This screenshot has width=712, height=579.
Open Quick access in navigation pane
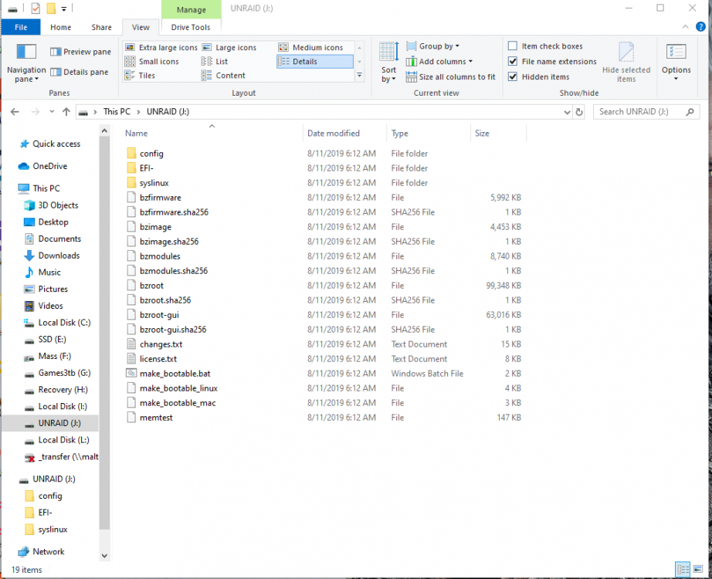pos(56,144)
